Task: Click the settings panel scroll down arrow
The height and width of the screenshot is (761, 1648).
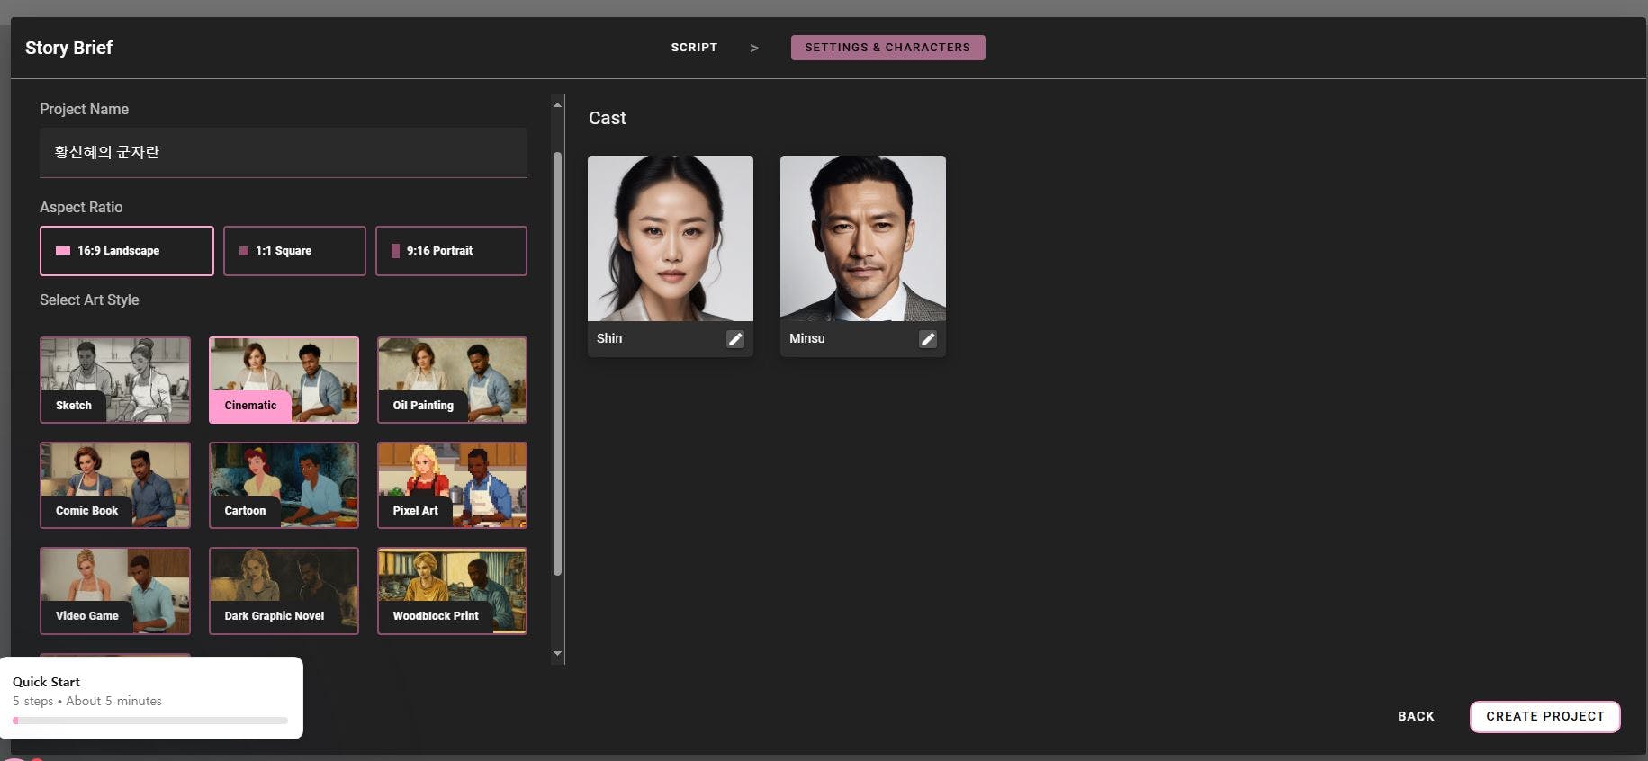Action: coord(558,653)
